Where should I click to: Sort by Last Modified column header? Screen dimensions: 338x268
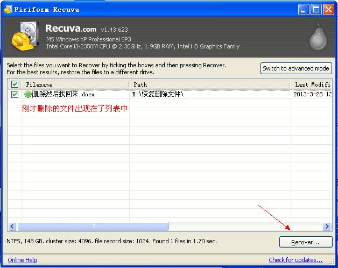pos(311,84)
